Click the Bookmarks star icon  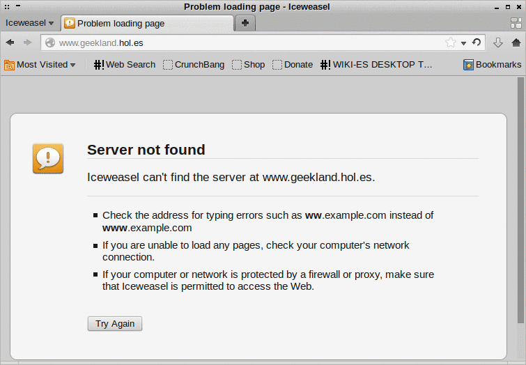pyautogui.click(x=468, y=64)
